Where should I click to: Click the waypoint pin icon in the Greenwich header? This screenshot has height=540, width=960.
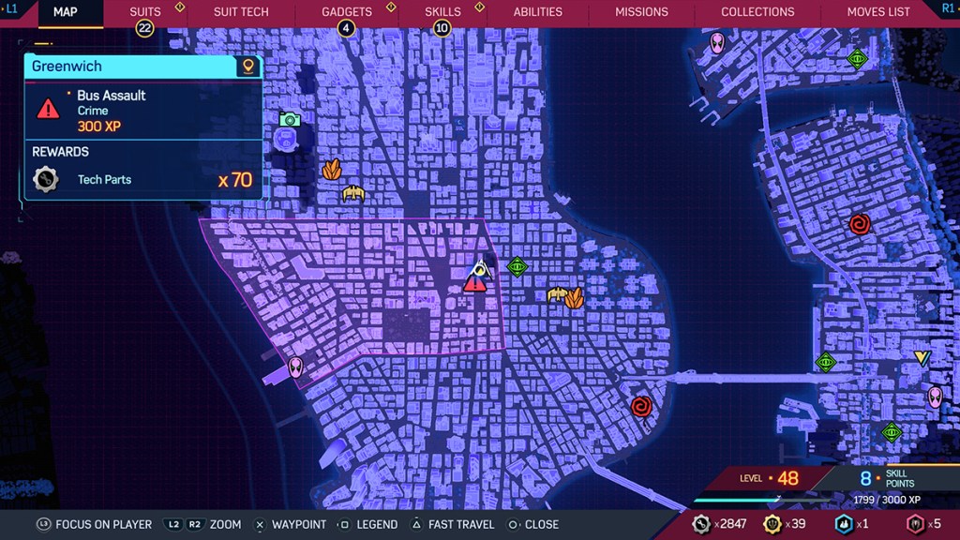coord(247,67)
